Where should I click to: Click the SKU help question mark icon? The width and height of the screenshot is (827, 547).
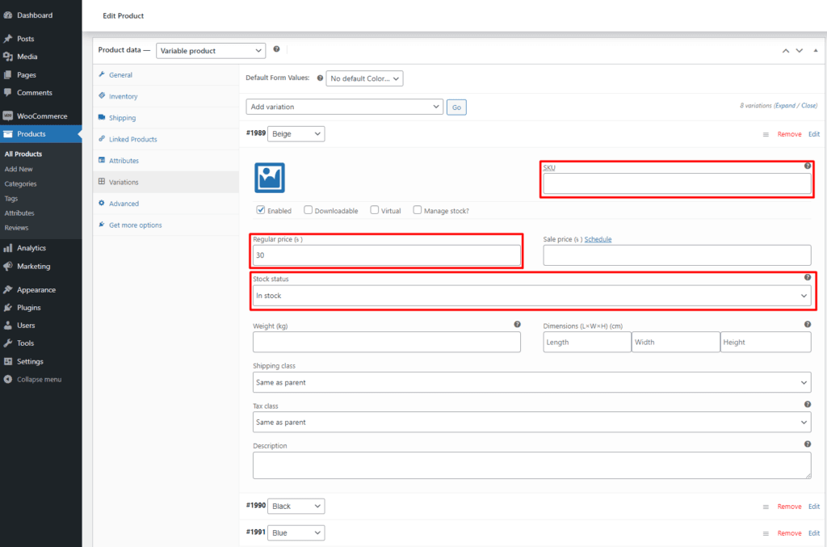click(807, 166)
